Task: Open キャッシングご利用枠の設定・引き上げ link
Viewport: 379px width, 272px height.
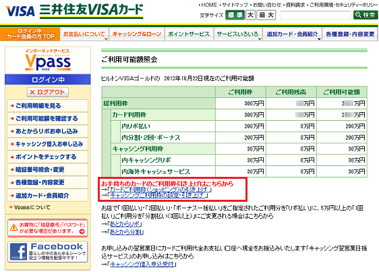Action: tap(158, 195)
